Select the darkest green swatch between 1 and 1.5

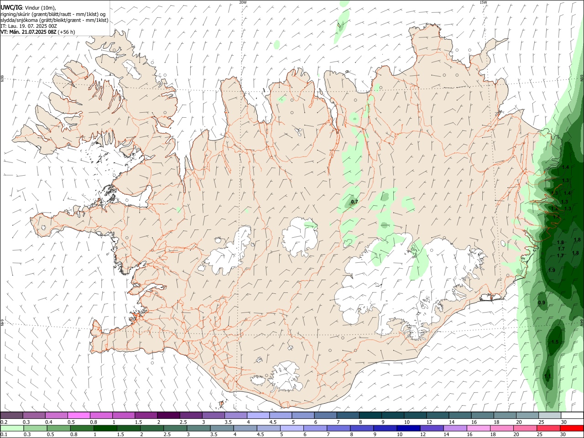pyautogui.click(x=105, y=428)
